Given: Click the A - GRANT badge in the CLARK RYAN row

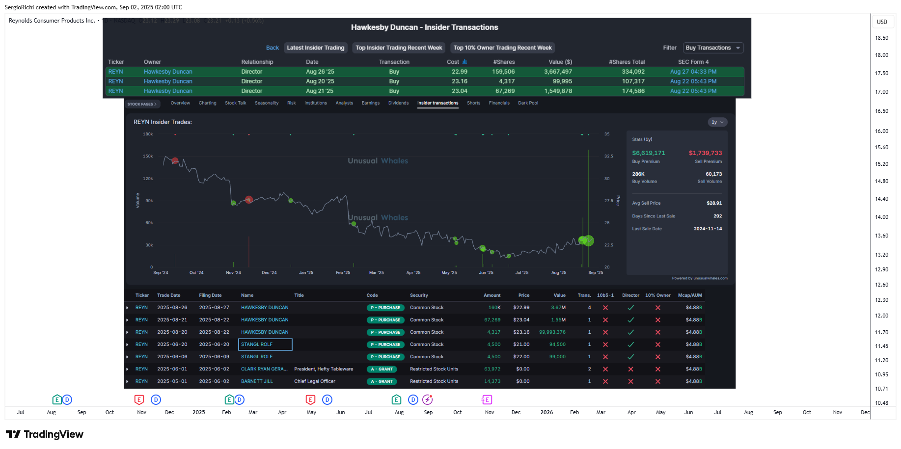Looking at the screenshot, I should (382, 369).
